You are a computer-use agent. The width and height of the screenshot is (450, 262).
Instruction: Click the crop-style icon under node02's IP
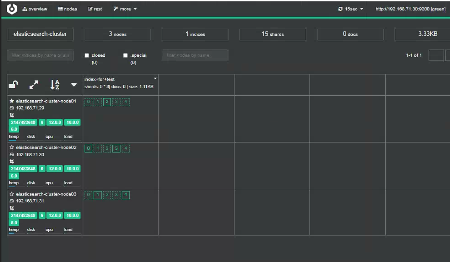click(12, 161)
